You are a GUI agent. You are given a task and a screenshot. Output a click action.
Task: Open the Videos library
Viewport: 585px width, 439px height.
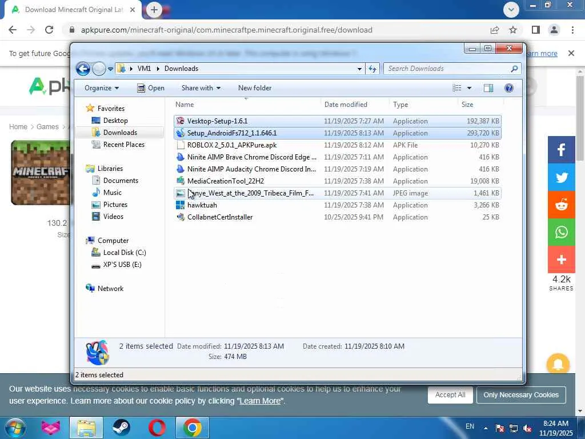(x=113, y=217)
